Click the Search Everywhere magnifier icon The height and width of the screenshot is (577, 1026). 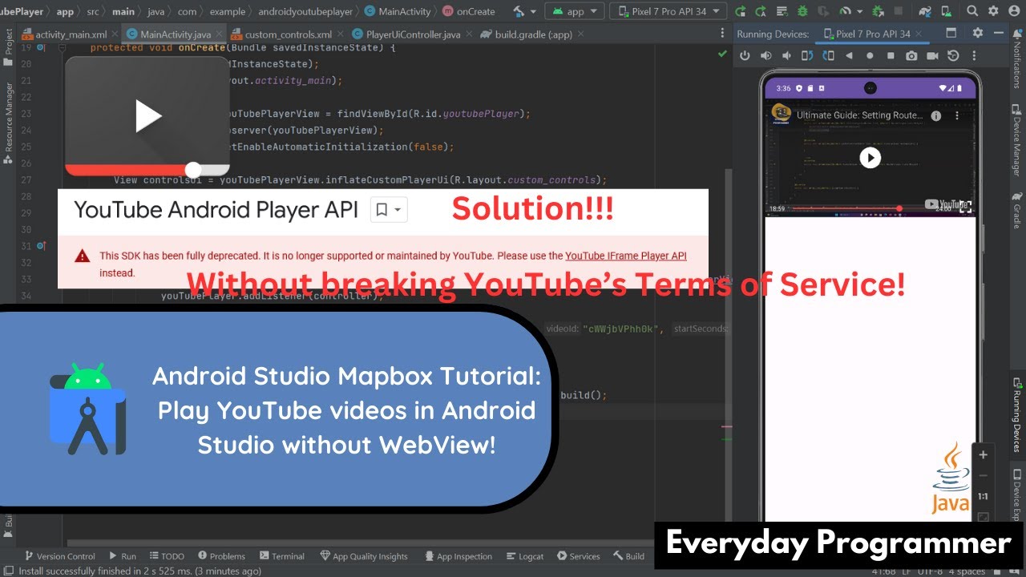[972, 11]
